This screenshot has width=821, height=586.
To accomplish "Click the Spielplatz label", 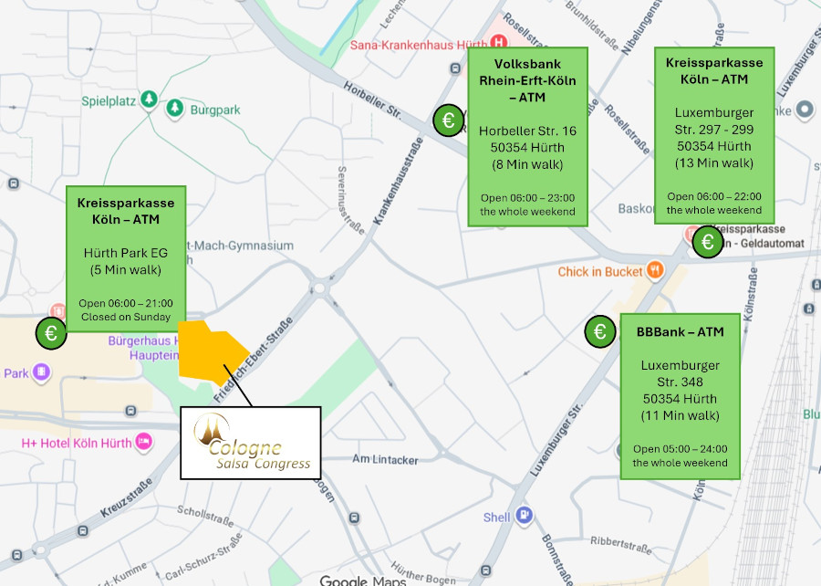I will click(109, 101).
